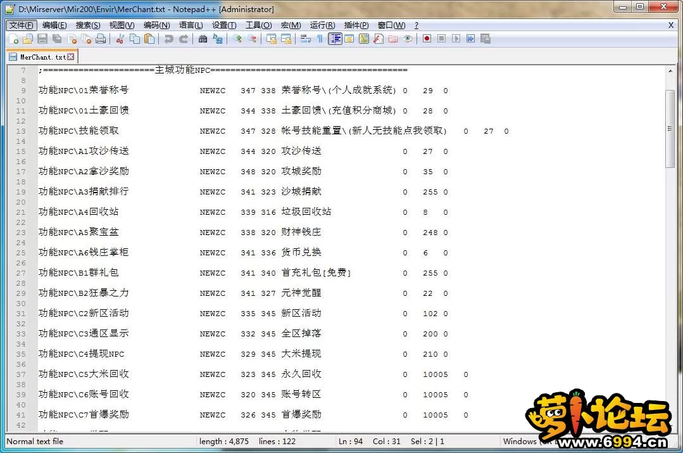Click the 'Normal text file' status label

35,441
